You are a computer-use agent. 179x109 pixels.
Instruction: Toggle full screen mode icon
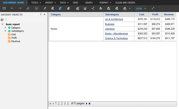153,8
